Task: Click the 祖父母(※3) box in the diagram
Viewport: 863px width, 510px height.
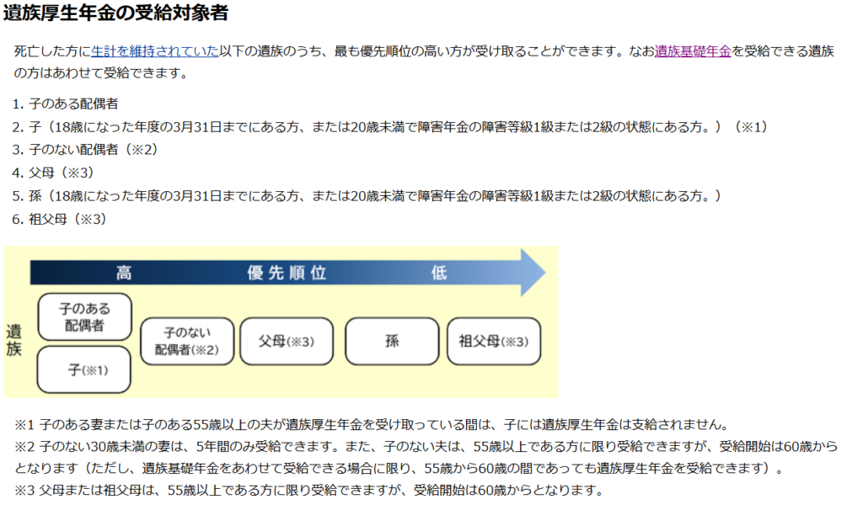Action: [x=493, y=341]
